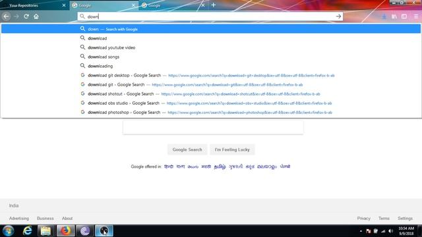Open the Business footer link
422x237 pixels.
tap(45, 219)
